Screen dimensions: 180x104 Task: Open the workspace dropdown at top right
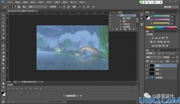pyautogui.click(x=171, y=7)
